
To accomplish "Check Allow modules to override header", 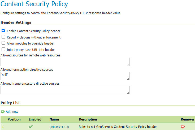I will tap(3, 43).
